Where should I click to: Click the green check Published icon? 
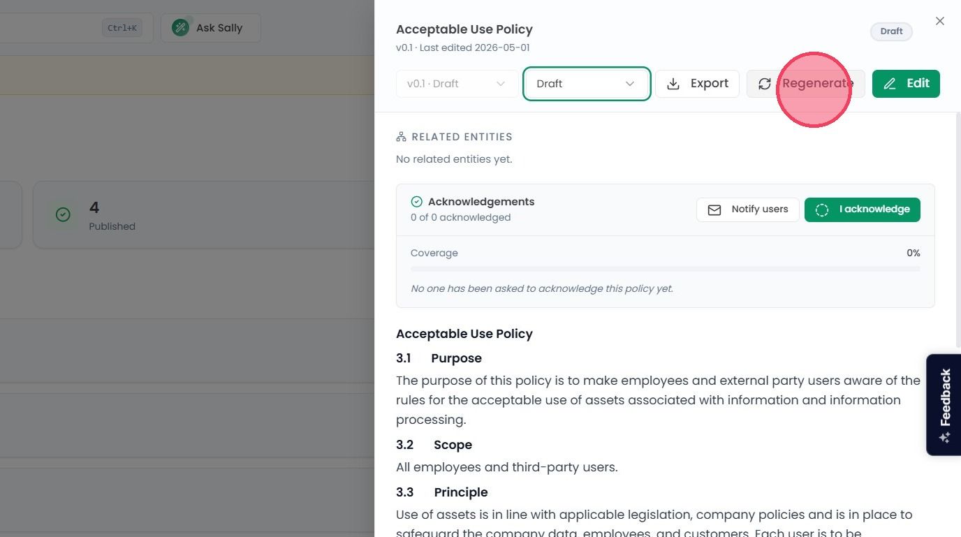coord(63,215)
